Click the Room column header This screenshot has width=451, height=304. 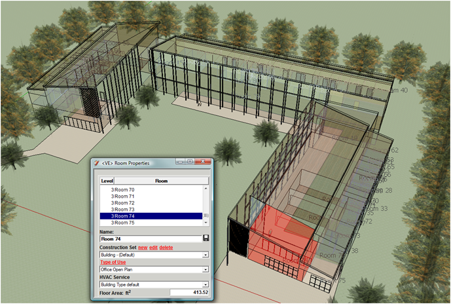coord(162,180)
